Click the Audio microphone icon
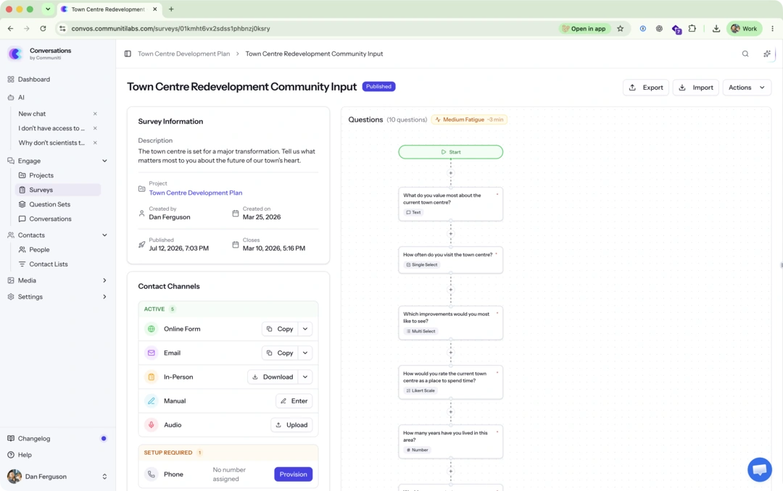Image resolution: width=783 pixels, height=491 pixels. tap(151, 424)
